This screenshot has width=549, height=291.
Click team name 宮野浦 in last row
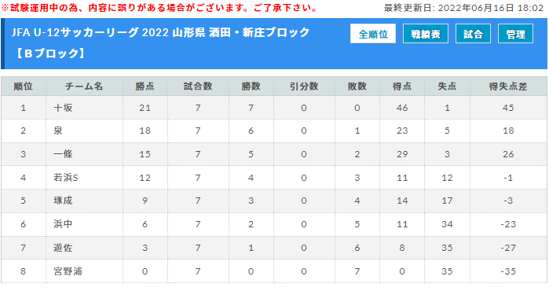coord(68,271)
